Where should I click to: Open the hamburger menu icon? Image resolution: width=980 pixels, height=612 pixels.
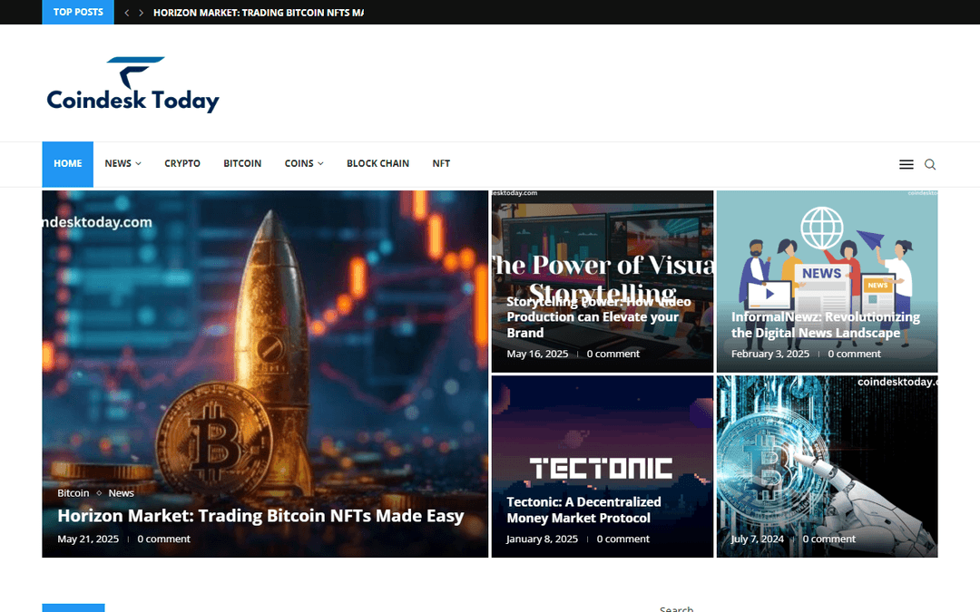pyautogui.click(x=906, y=164)
